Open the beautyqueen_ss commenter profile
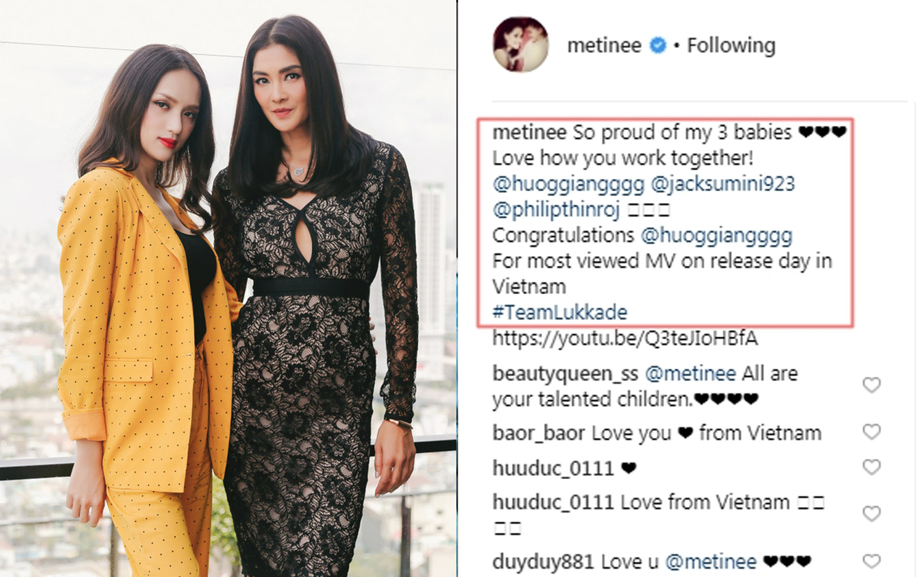The width and height of the screenshot is (916, 577). 565,374
